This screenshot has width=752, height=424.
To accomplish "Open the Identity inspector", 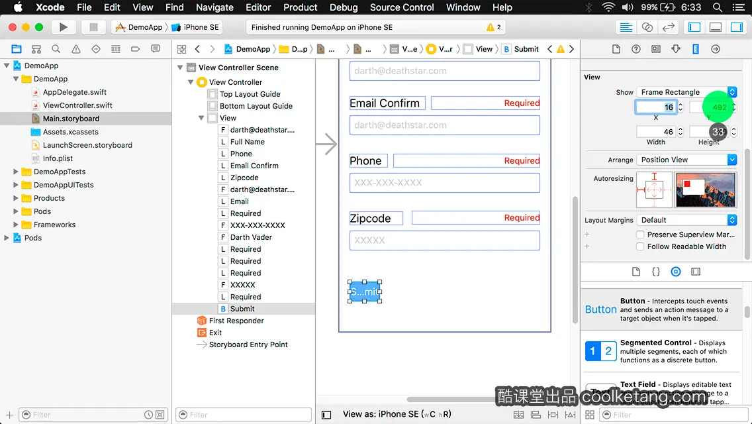I will pos(655,49).
